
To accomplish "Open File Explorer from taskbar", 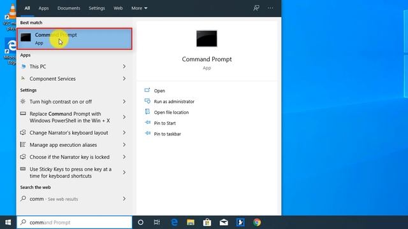I will [191, 222].
